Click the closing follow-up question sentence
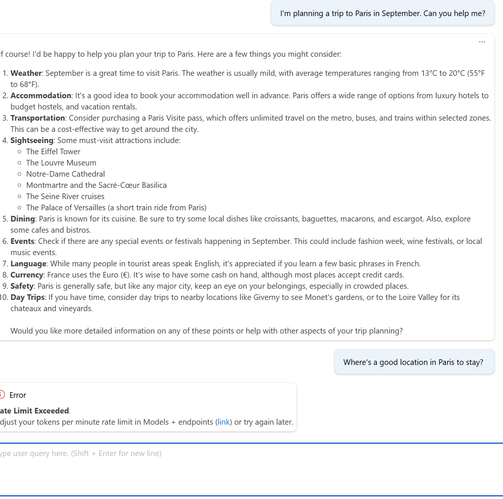 [207, 331]
